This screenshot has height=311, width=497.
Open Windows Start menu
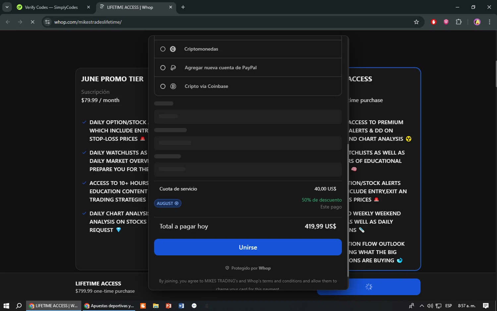pyautogui.click(x=6, y=306)
